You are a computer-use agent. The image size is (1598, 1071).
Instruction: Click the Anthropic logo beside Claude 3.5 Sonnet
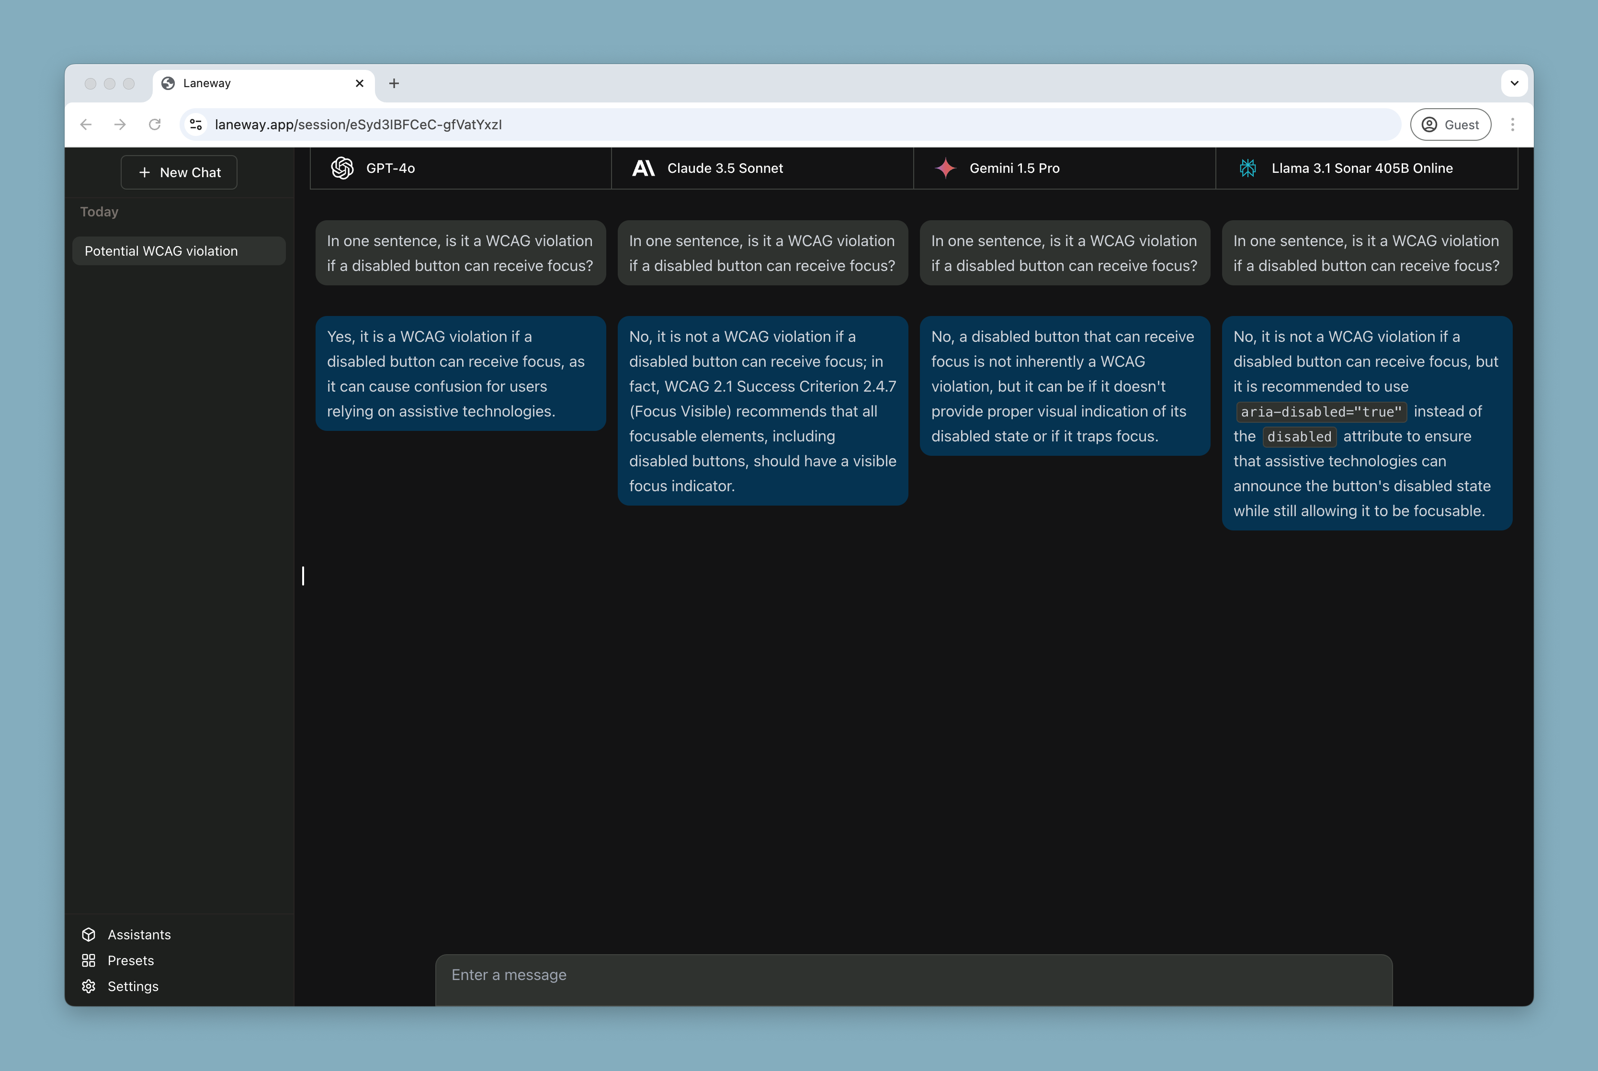pyautogui.click(x=644, y=168)
